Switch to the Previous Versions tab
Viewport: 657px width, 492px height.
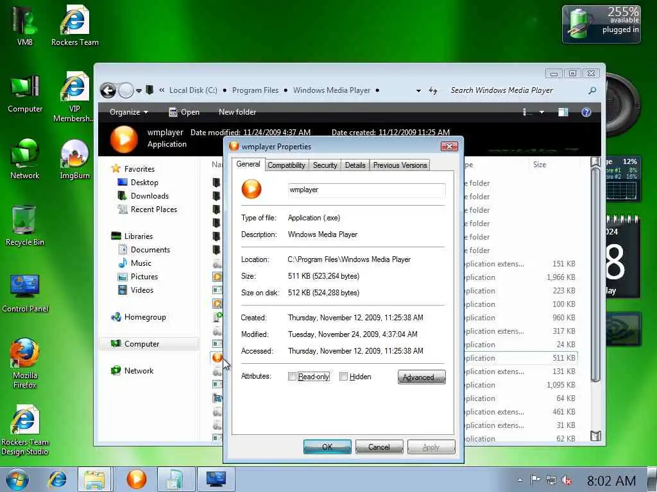(400, 165)
